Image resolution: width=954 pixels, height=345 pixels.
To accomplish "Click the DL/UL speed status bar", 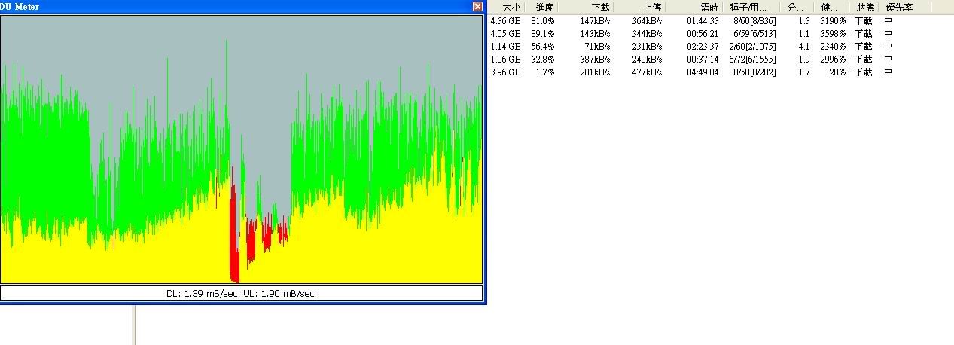I will 241,293.
